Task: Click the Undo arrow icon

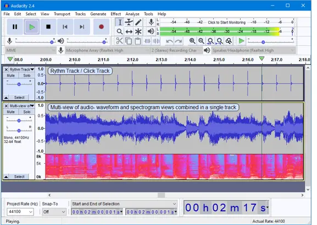Action: tap(169, 41)
